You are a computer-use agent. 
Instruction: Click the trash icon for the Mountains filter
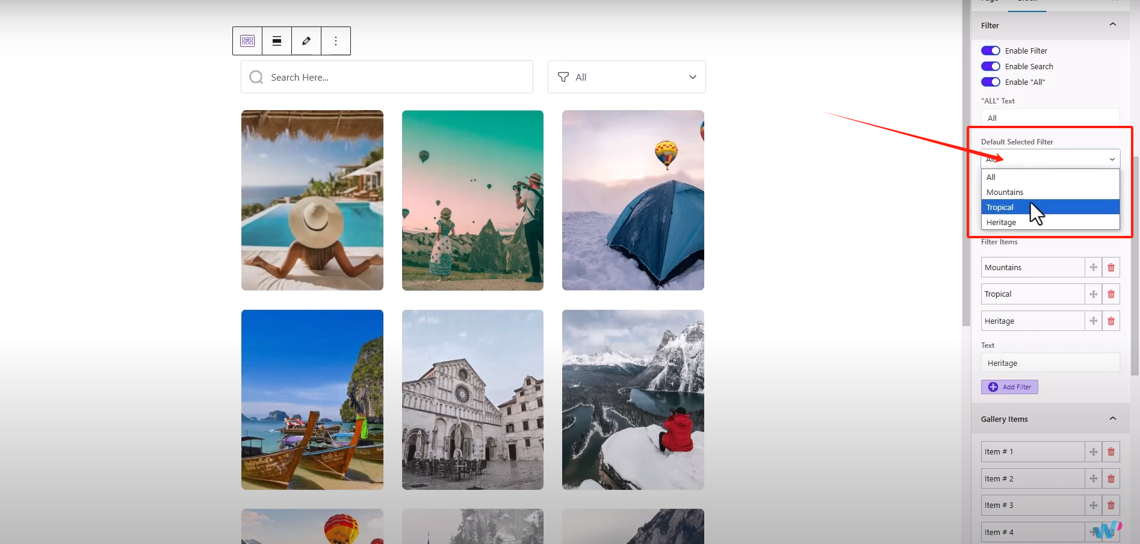pos(1111,267)
